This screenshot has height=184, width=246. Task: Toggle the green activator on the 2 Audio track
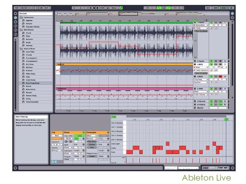pos(211,61)
